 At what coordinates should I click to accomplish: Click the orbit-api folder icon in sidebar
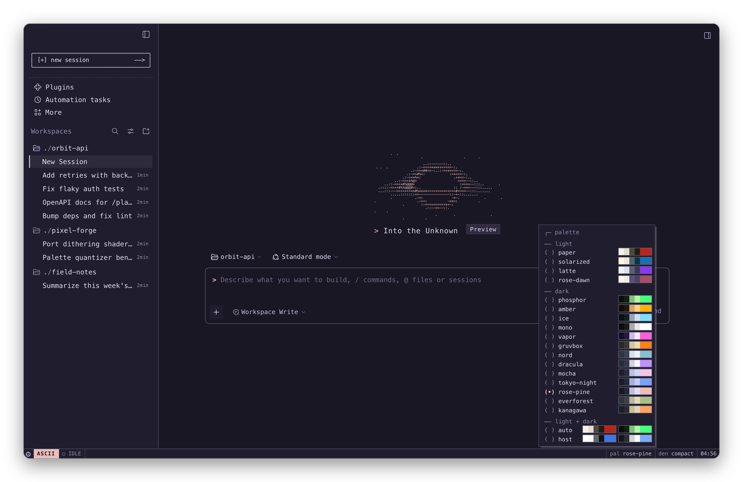37,148
